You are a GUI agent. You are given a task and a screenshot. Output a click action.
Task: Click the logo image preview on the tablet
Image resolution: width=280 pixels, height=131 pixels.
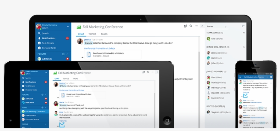pyautogui.click(x=62, y=125)
